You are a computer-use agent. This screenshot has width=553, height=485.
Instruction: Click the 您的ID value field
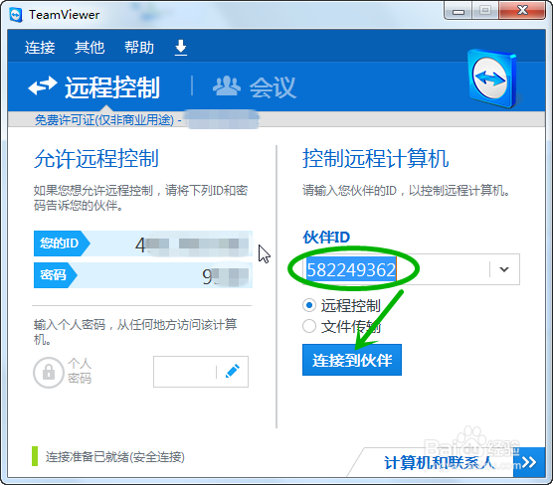(x=171, y=243)
